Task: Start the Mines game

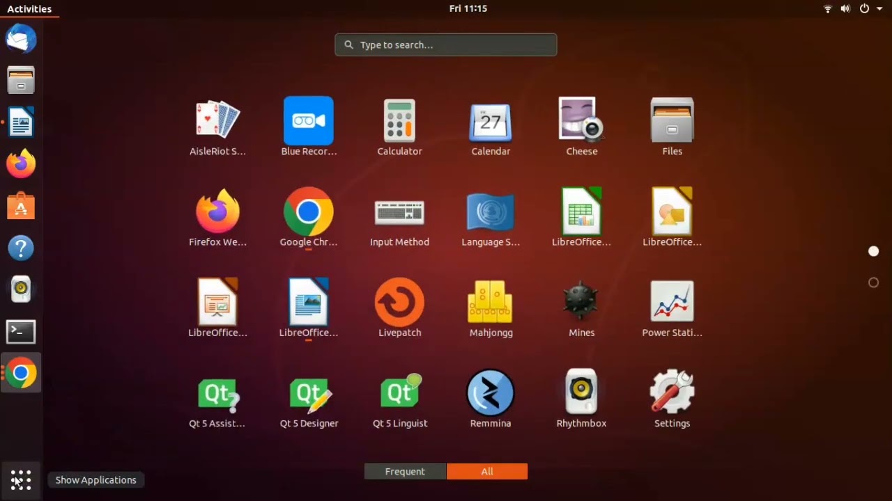Action: pyautogui.click(x=581, y=308)
